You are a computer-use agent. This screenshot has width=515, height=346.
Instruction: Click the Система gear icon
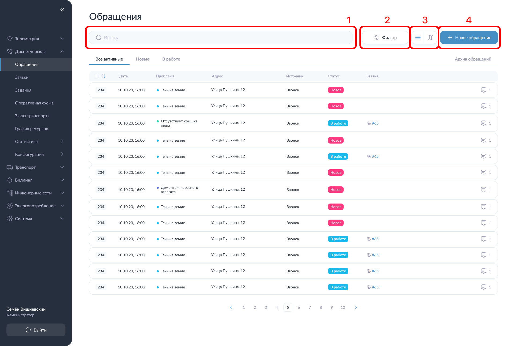(10, 219)
